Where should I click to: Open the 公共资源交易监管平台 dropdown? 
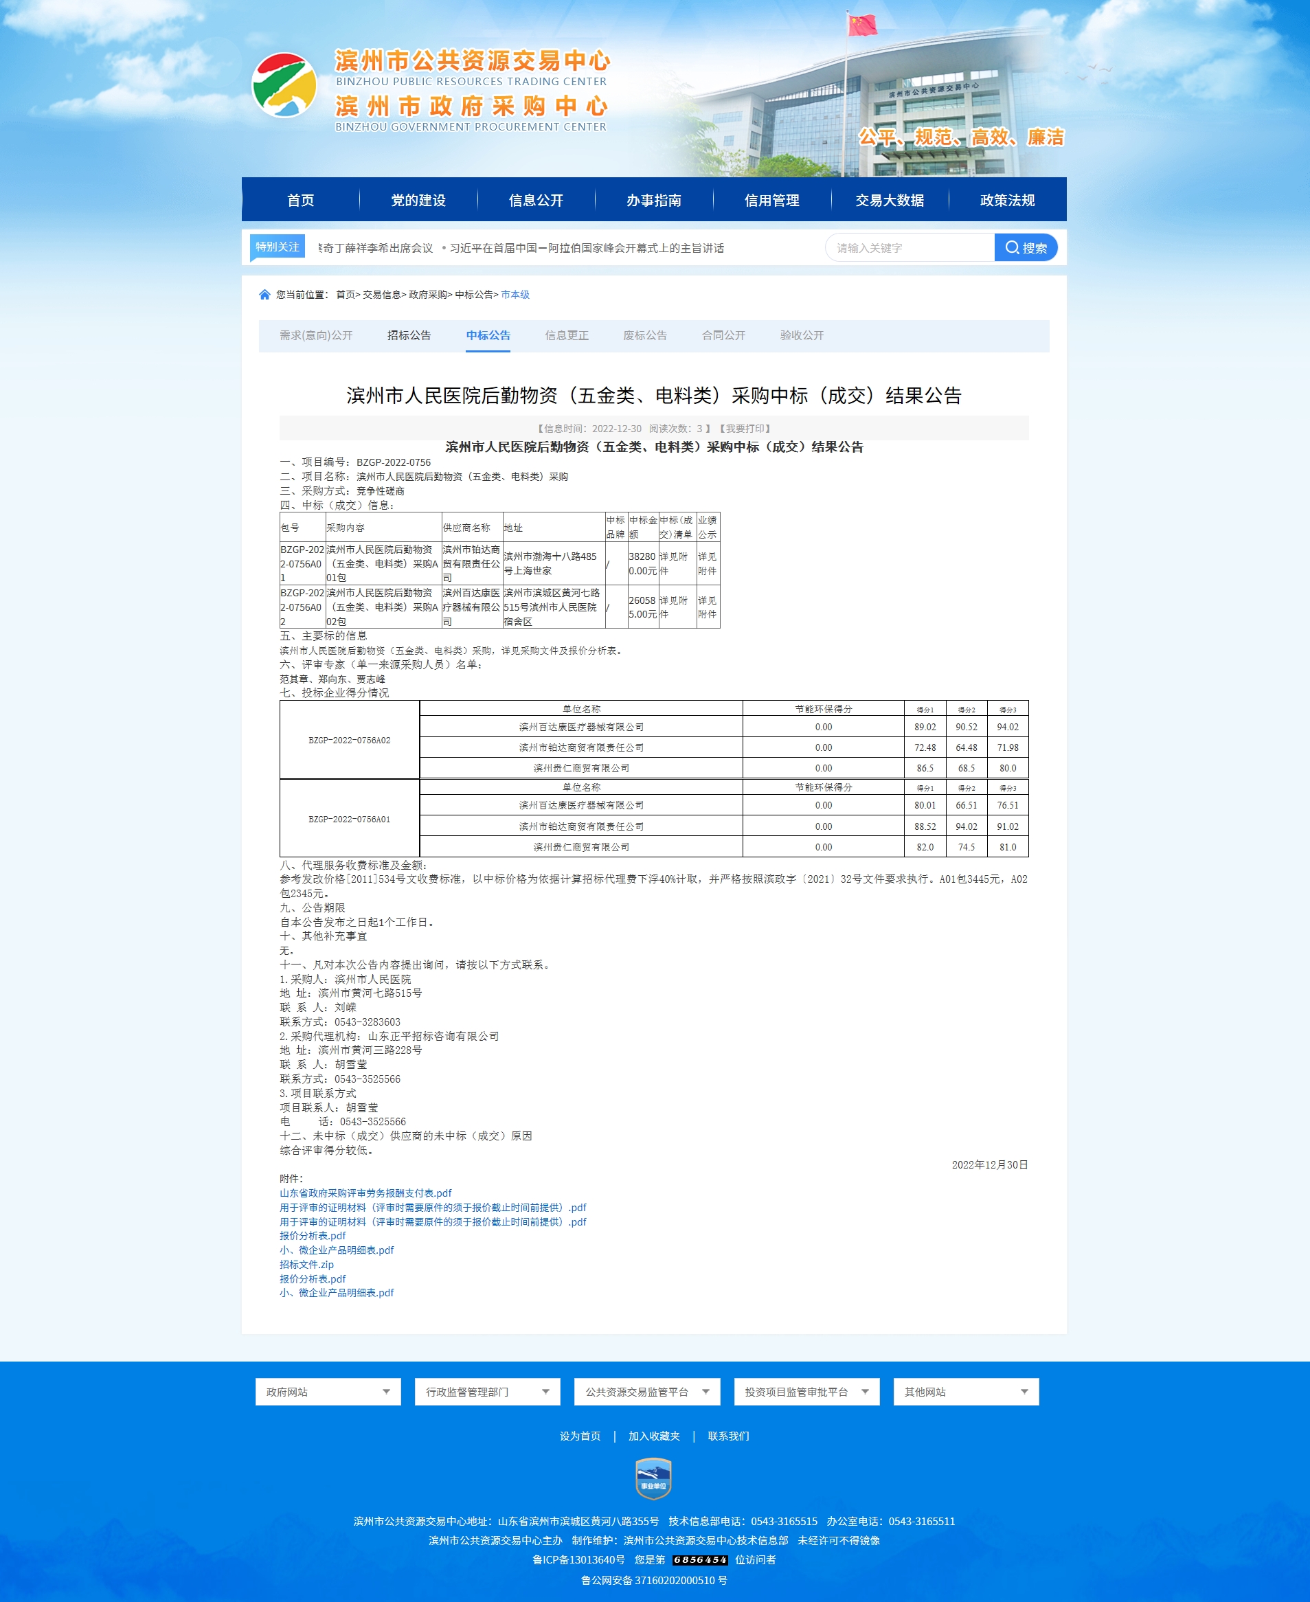[x=646, y=1392]
